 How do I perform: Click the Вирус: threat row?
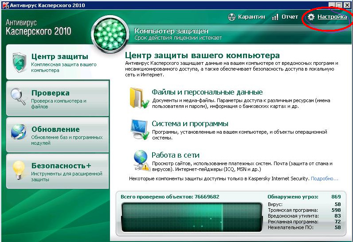[x=304, y=204]
